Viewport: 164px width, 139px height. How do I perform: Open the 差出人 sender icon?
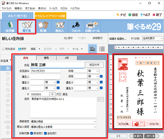click(60, 27)
